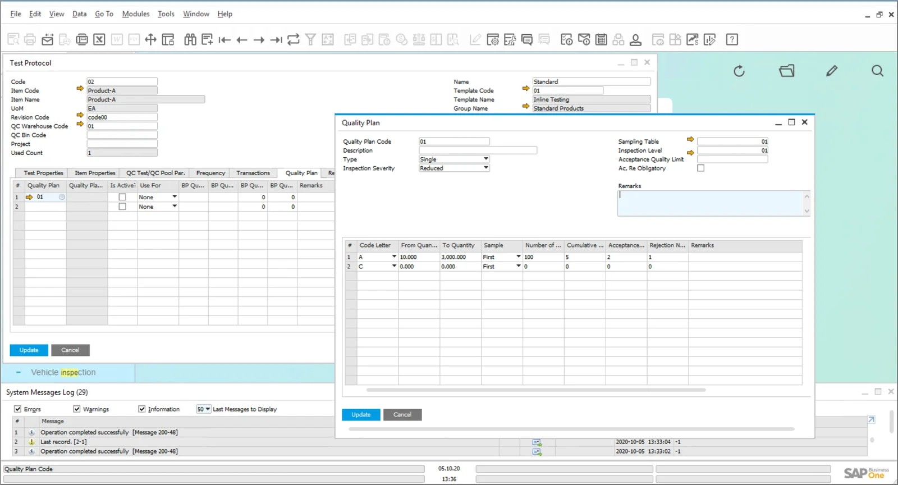Viewport: 898px width, 485px height.
Task: Click the Send Email toolbar icon
Action: [48, 39]
